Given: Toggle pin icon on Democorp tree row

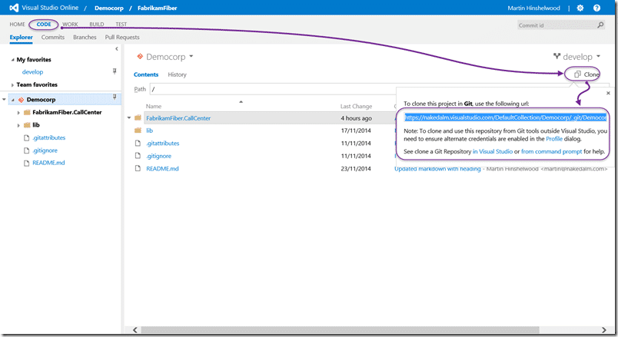Looking at the screenshot, I should [115, 97].
